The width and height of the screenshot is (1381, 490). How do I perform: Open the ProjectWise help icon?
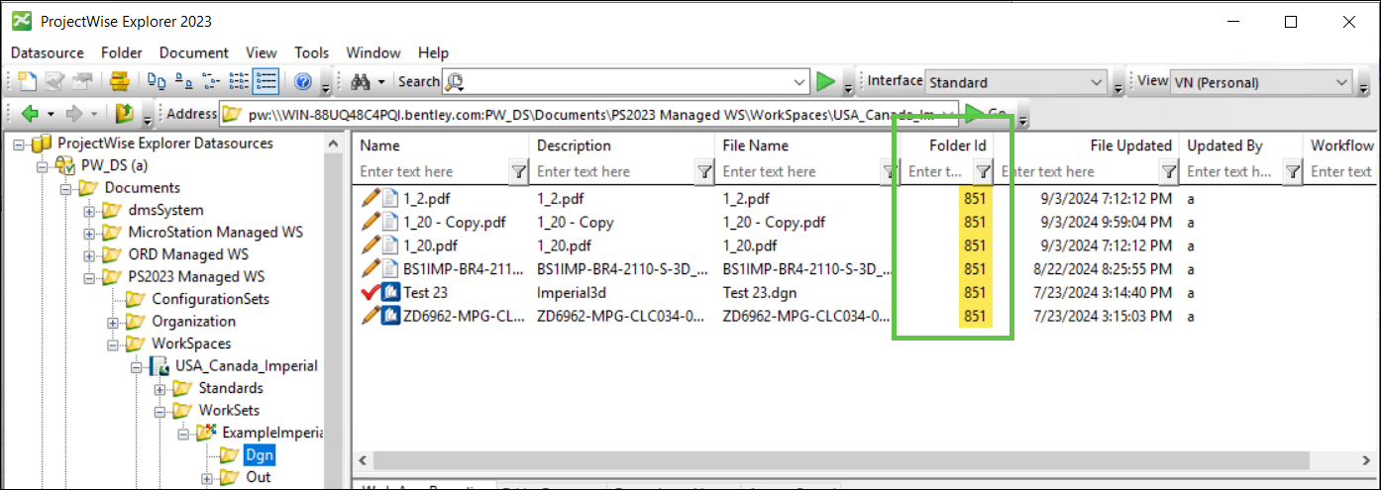tap(303, 81)
